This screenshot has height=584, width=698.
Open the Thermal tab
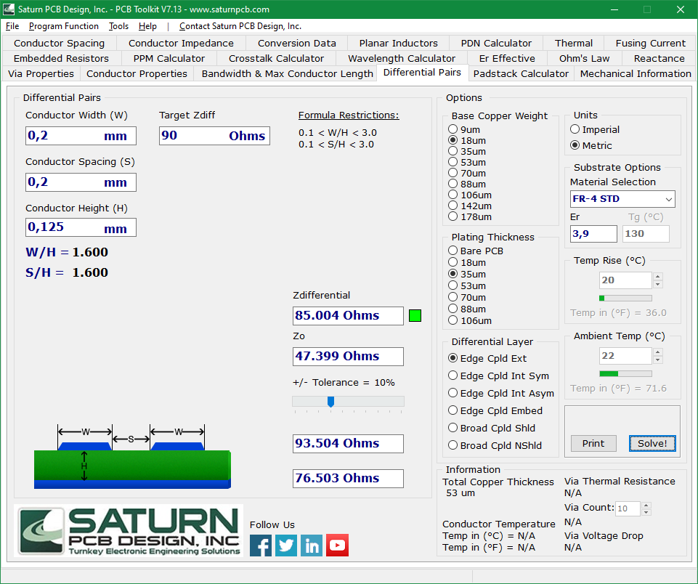573,43
